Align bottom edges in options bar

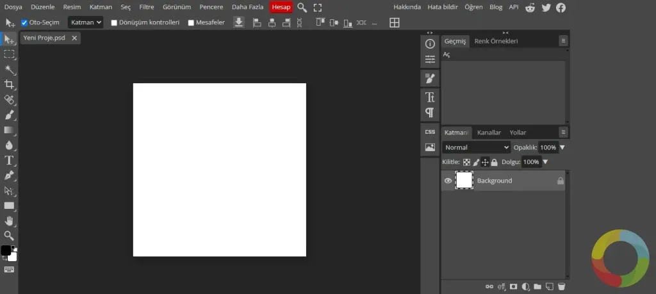[x=348, y=22]
